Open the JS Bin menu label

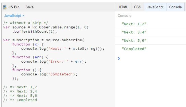pyautogui.click(x=14, y=7)
